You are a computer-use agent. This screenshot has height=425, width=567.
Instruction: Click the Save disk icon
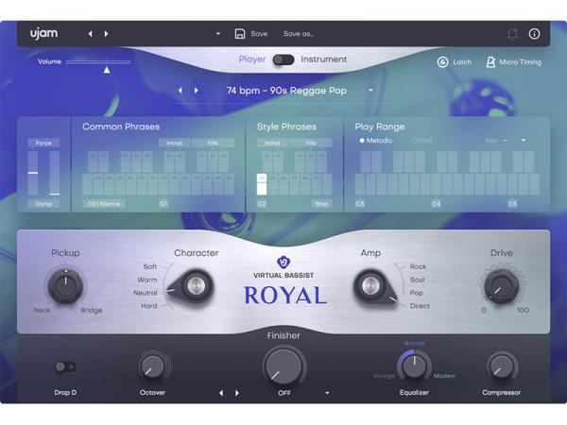(x=240, y=34)
